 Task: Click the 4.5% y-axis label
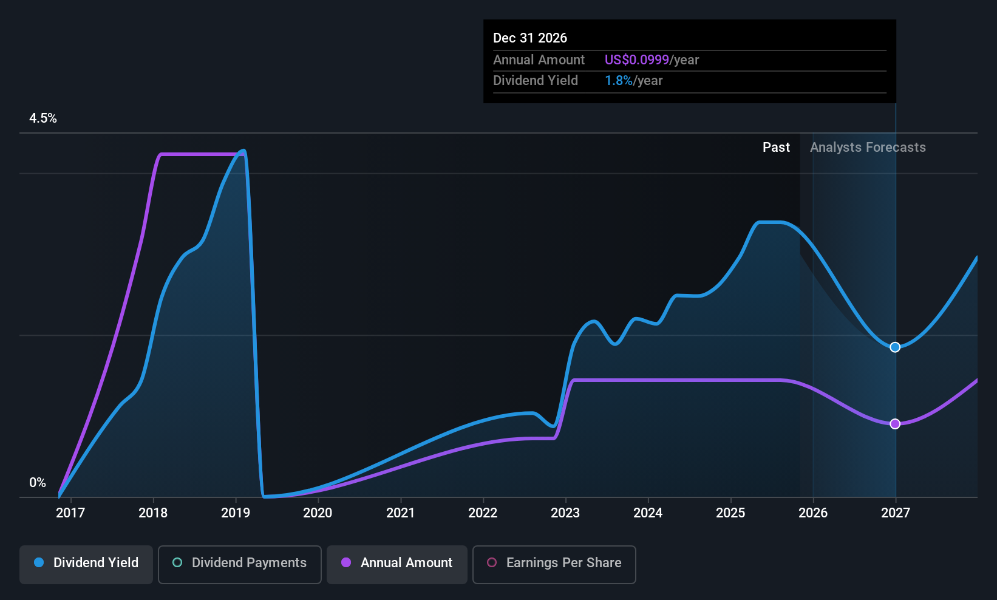[x=43, y=118]
